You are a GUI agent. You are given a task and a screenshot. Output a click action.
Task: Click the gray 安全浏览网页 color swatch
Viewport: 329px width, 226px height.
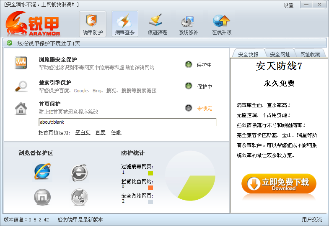[x=150, y=202]
